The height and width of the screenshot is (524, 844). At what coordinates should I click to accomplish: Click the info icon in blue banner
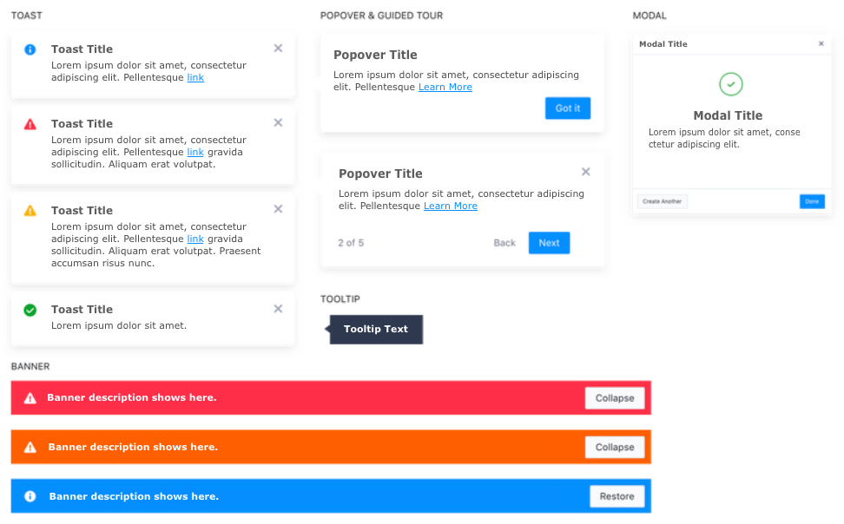tap(30, 496)
